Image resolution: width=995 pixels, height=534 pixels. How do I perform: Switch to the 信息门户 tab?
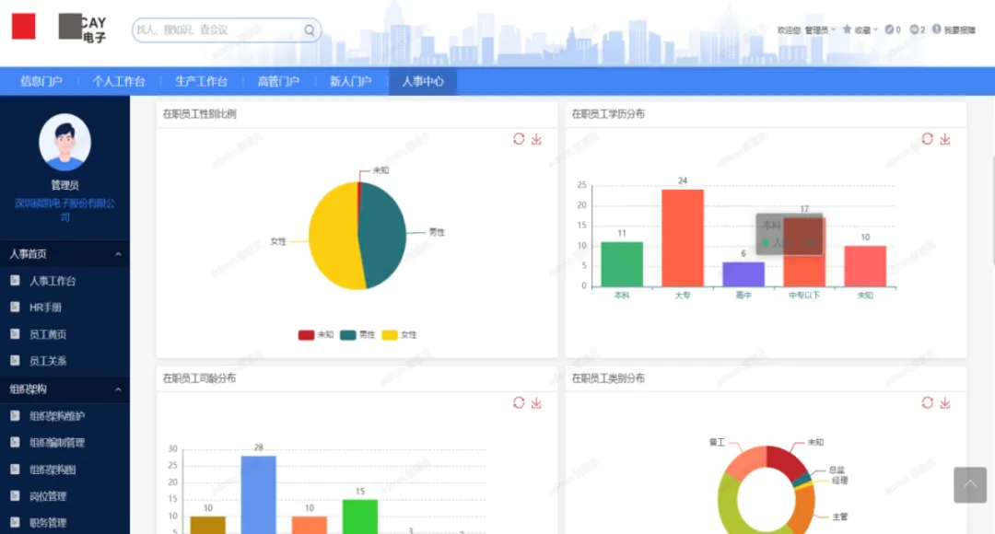(41, 81)
